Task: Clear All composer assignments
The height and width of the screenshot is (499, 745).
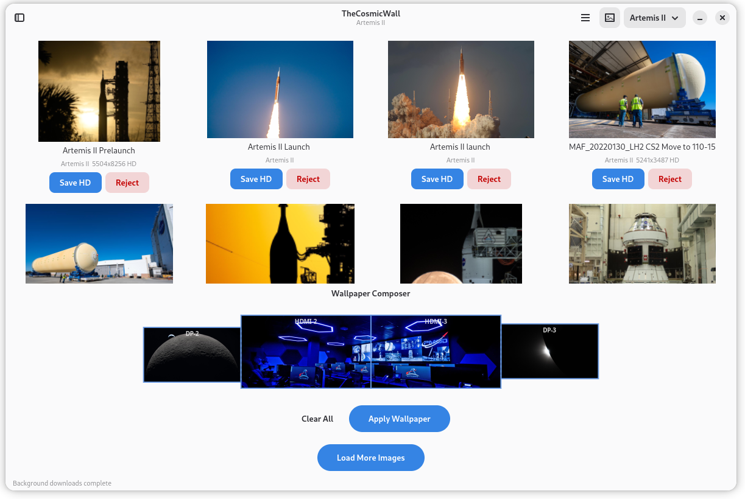Action: (317, 419)
